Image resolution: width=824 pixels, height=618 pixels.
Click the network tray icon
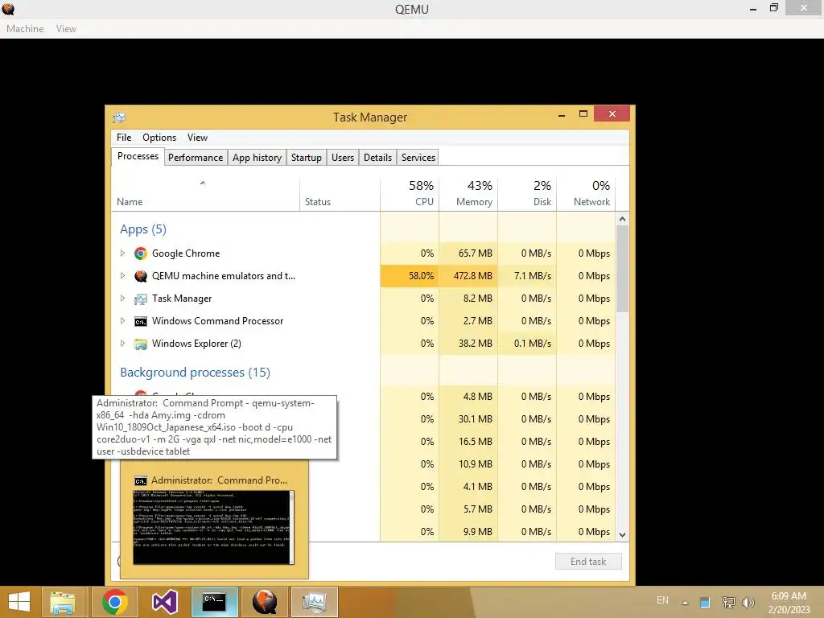[x=728, y=602]
